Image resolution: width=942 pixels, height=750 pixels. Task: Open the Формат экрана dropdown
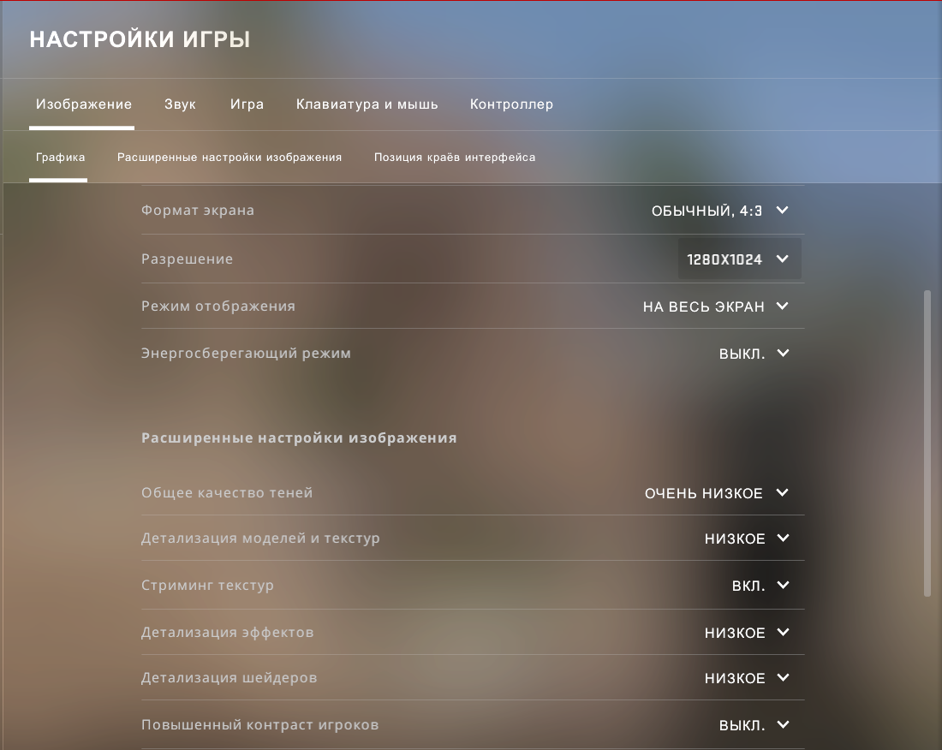[x=719, y=211]
